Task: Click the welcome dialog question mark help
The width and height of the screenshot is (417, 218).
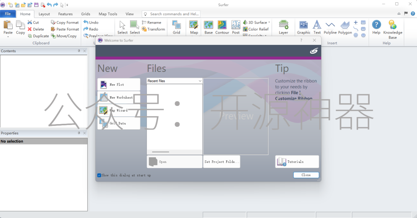Action: tap(301, 40)
